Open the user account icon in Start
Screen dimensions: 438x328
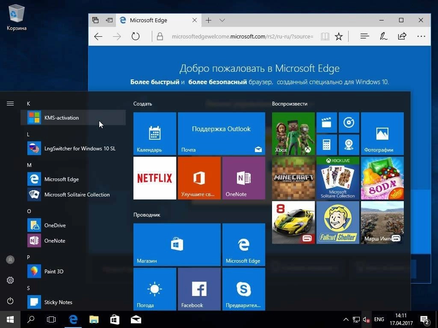coord(10,260)
